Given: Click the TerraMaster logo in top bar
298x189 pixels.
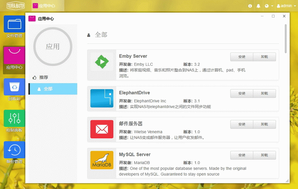Looking at the screenshot, I should coord(16,6).
